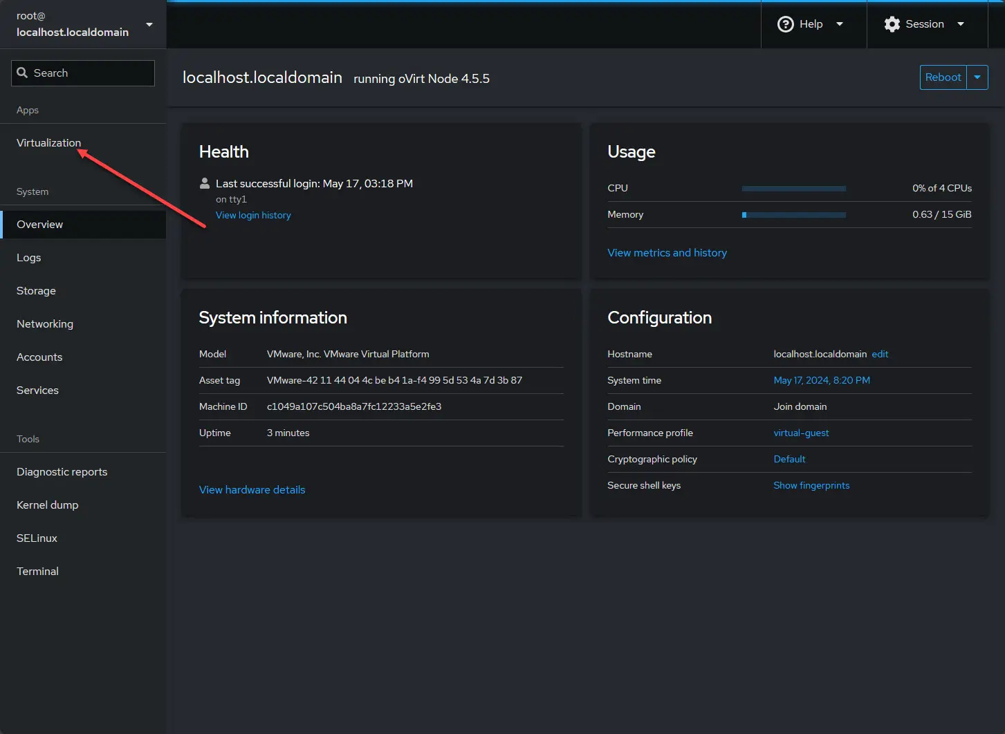This screenshot has height=734, width=1005.
Task: Click the sidebar Search field
Action: [90, 73]
